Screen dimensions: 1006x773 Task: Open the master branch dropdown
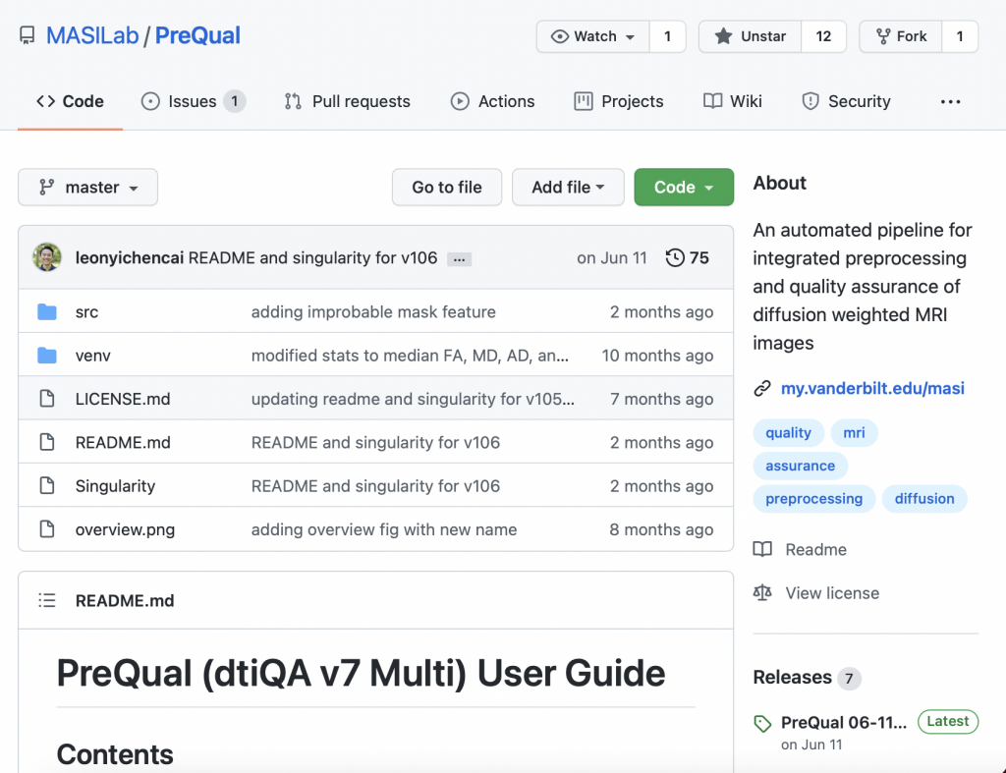click(x=87, y=188)
